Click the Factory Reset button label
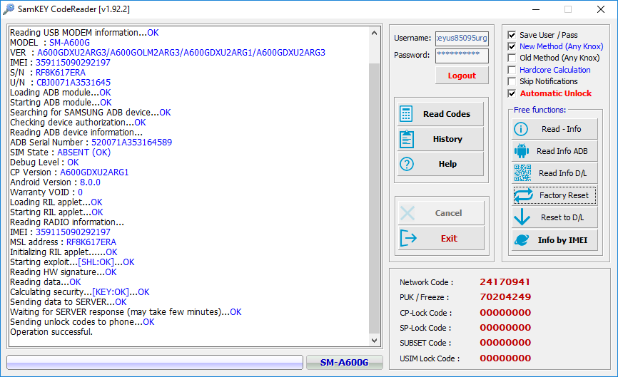Viewport: 618px width, 377px height. click(564, 195)
